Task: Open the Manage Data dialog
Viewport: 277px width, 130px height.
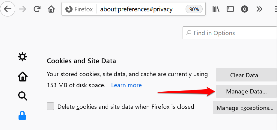Action: coord(246,91)
